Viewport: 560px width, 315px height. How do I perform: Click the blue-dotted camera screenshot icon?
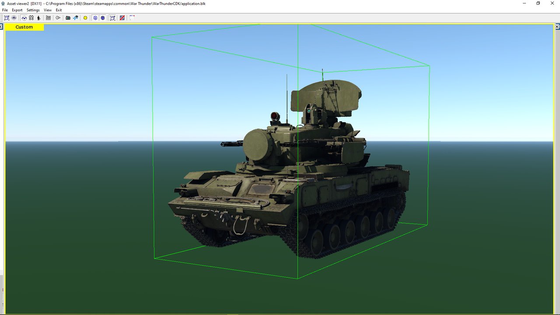[76, 18]
